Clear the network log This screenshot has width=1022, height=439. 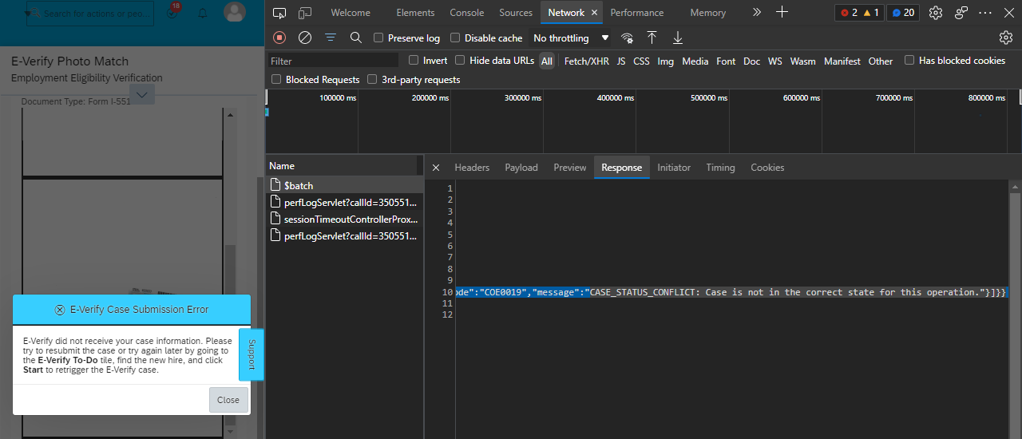(x=305, y=38)
